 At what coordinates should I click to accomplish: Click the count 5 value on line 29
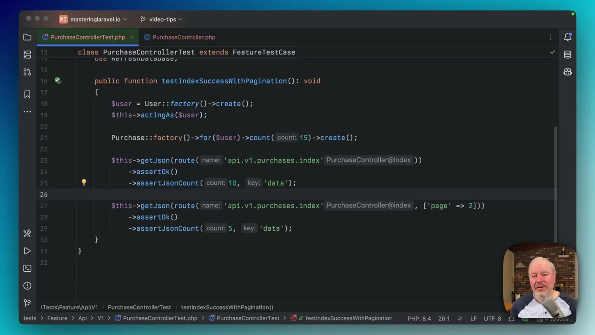click(230, 228)
